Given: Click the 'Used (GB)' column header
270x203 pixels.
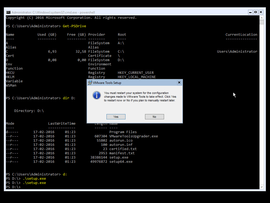Looking at the screenshot, I should click(x=47, y=34).
